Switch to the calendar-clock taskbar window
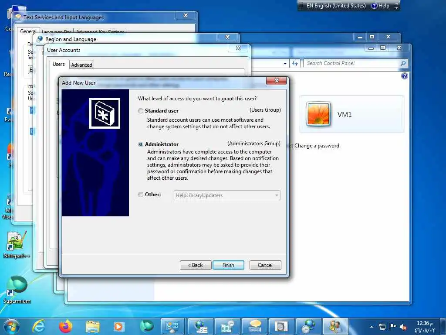 pos(227,326)
